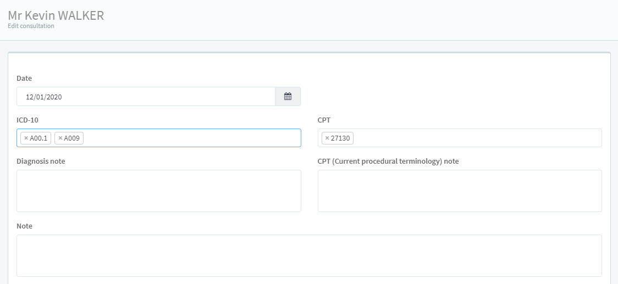Select the A009 diagnosis tag label
This screenshot has height=284, width=618.
pyautogui.click(x=73, y=138)
